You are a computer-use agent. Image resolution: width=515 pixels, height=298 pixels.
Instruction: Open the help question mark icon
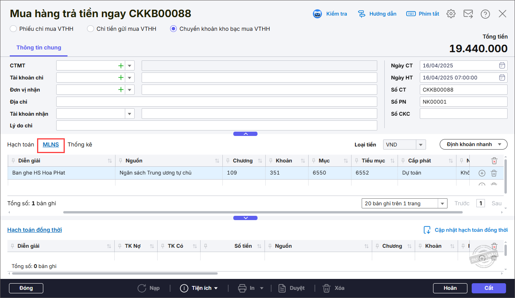click(x=485, y=14)
